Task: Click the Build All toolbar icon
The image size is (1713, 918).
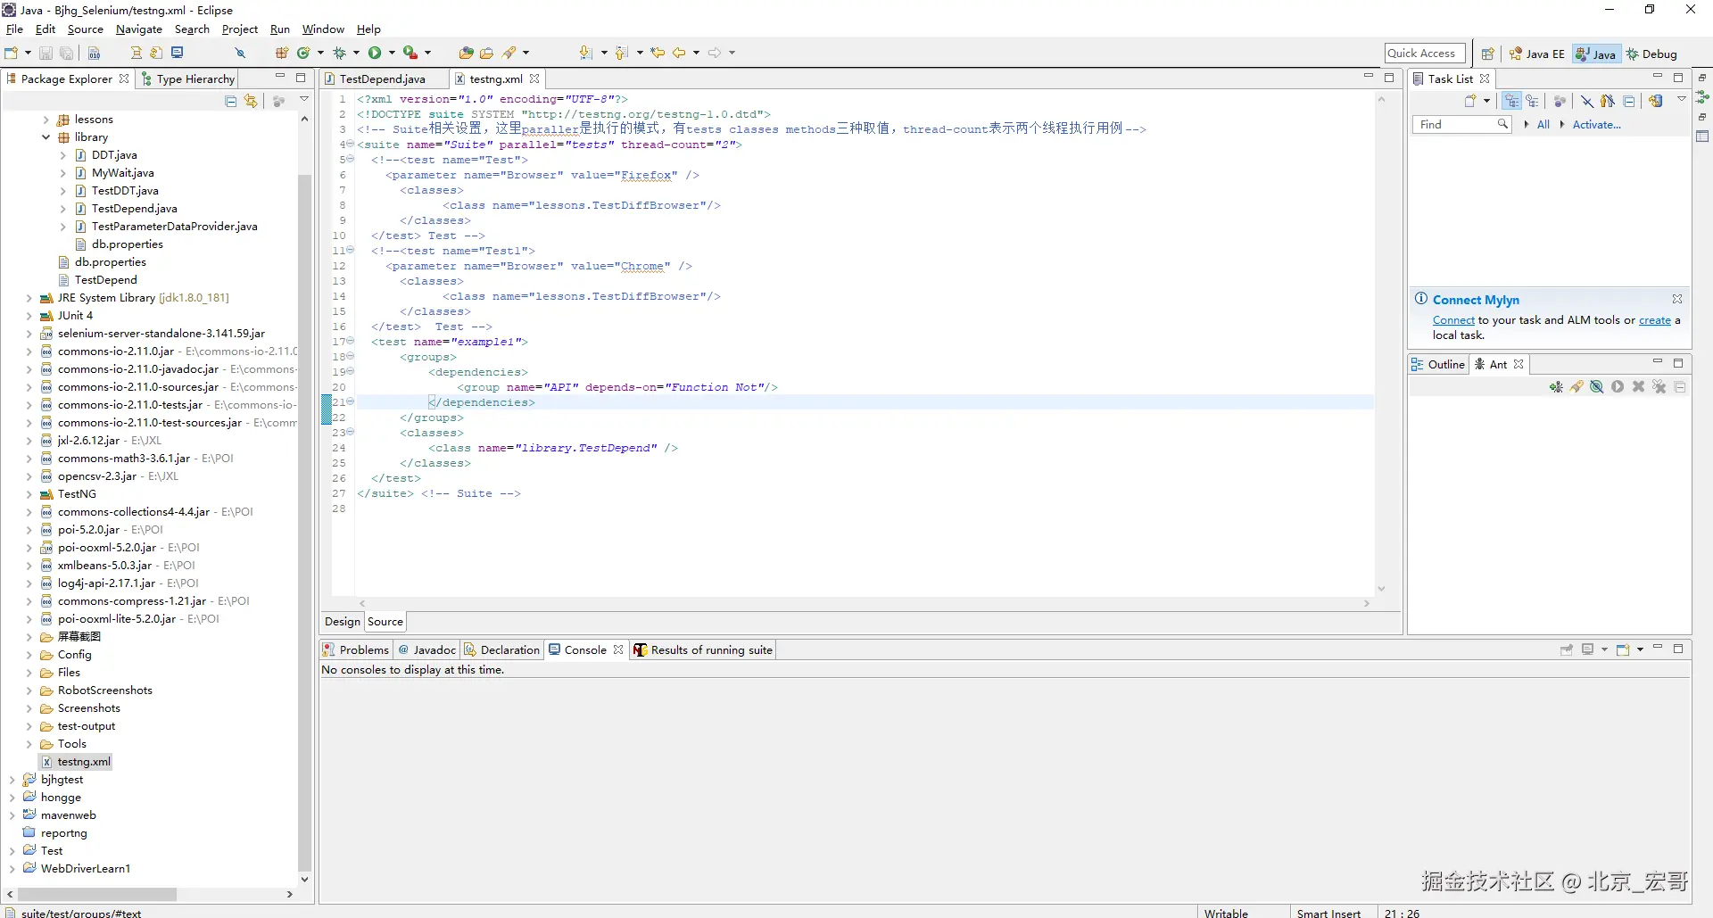Action: (94, 53)
